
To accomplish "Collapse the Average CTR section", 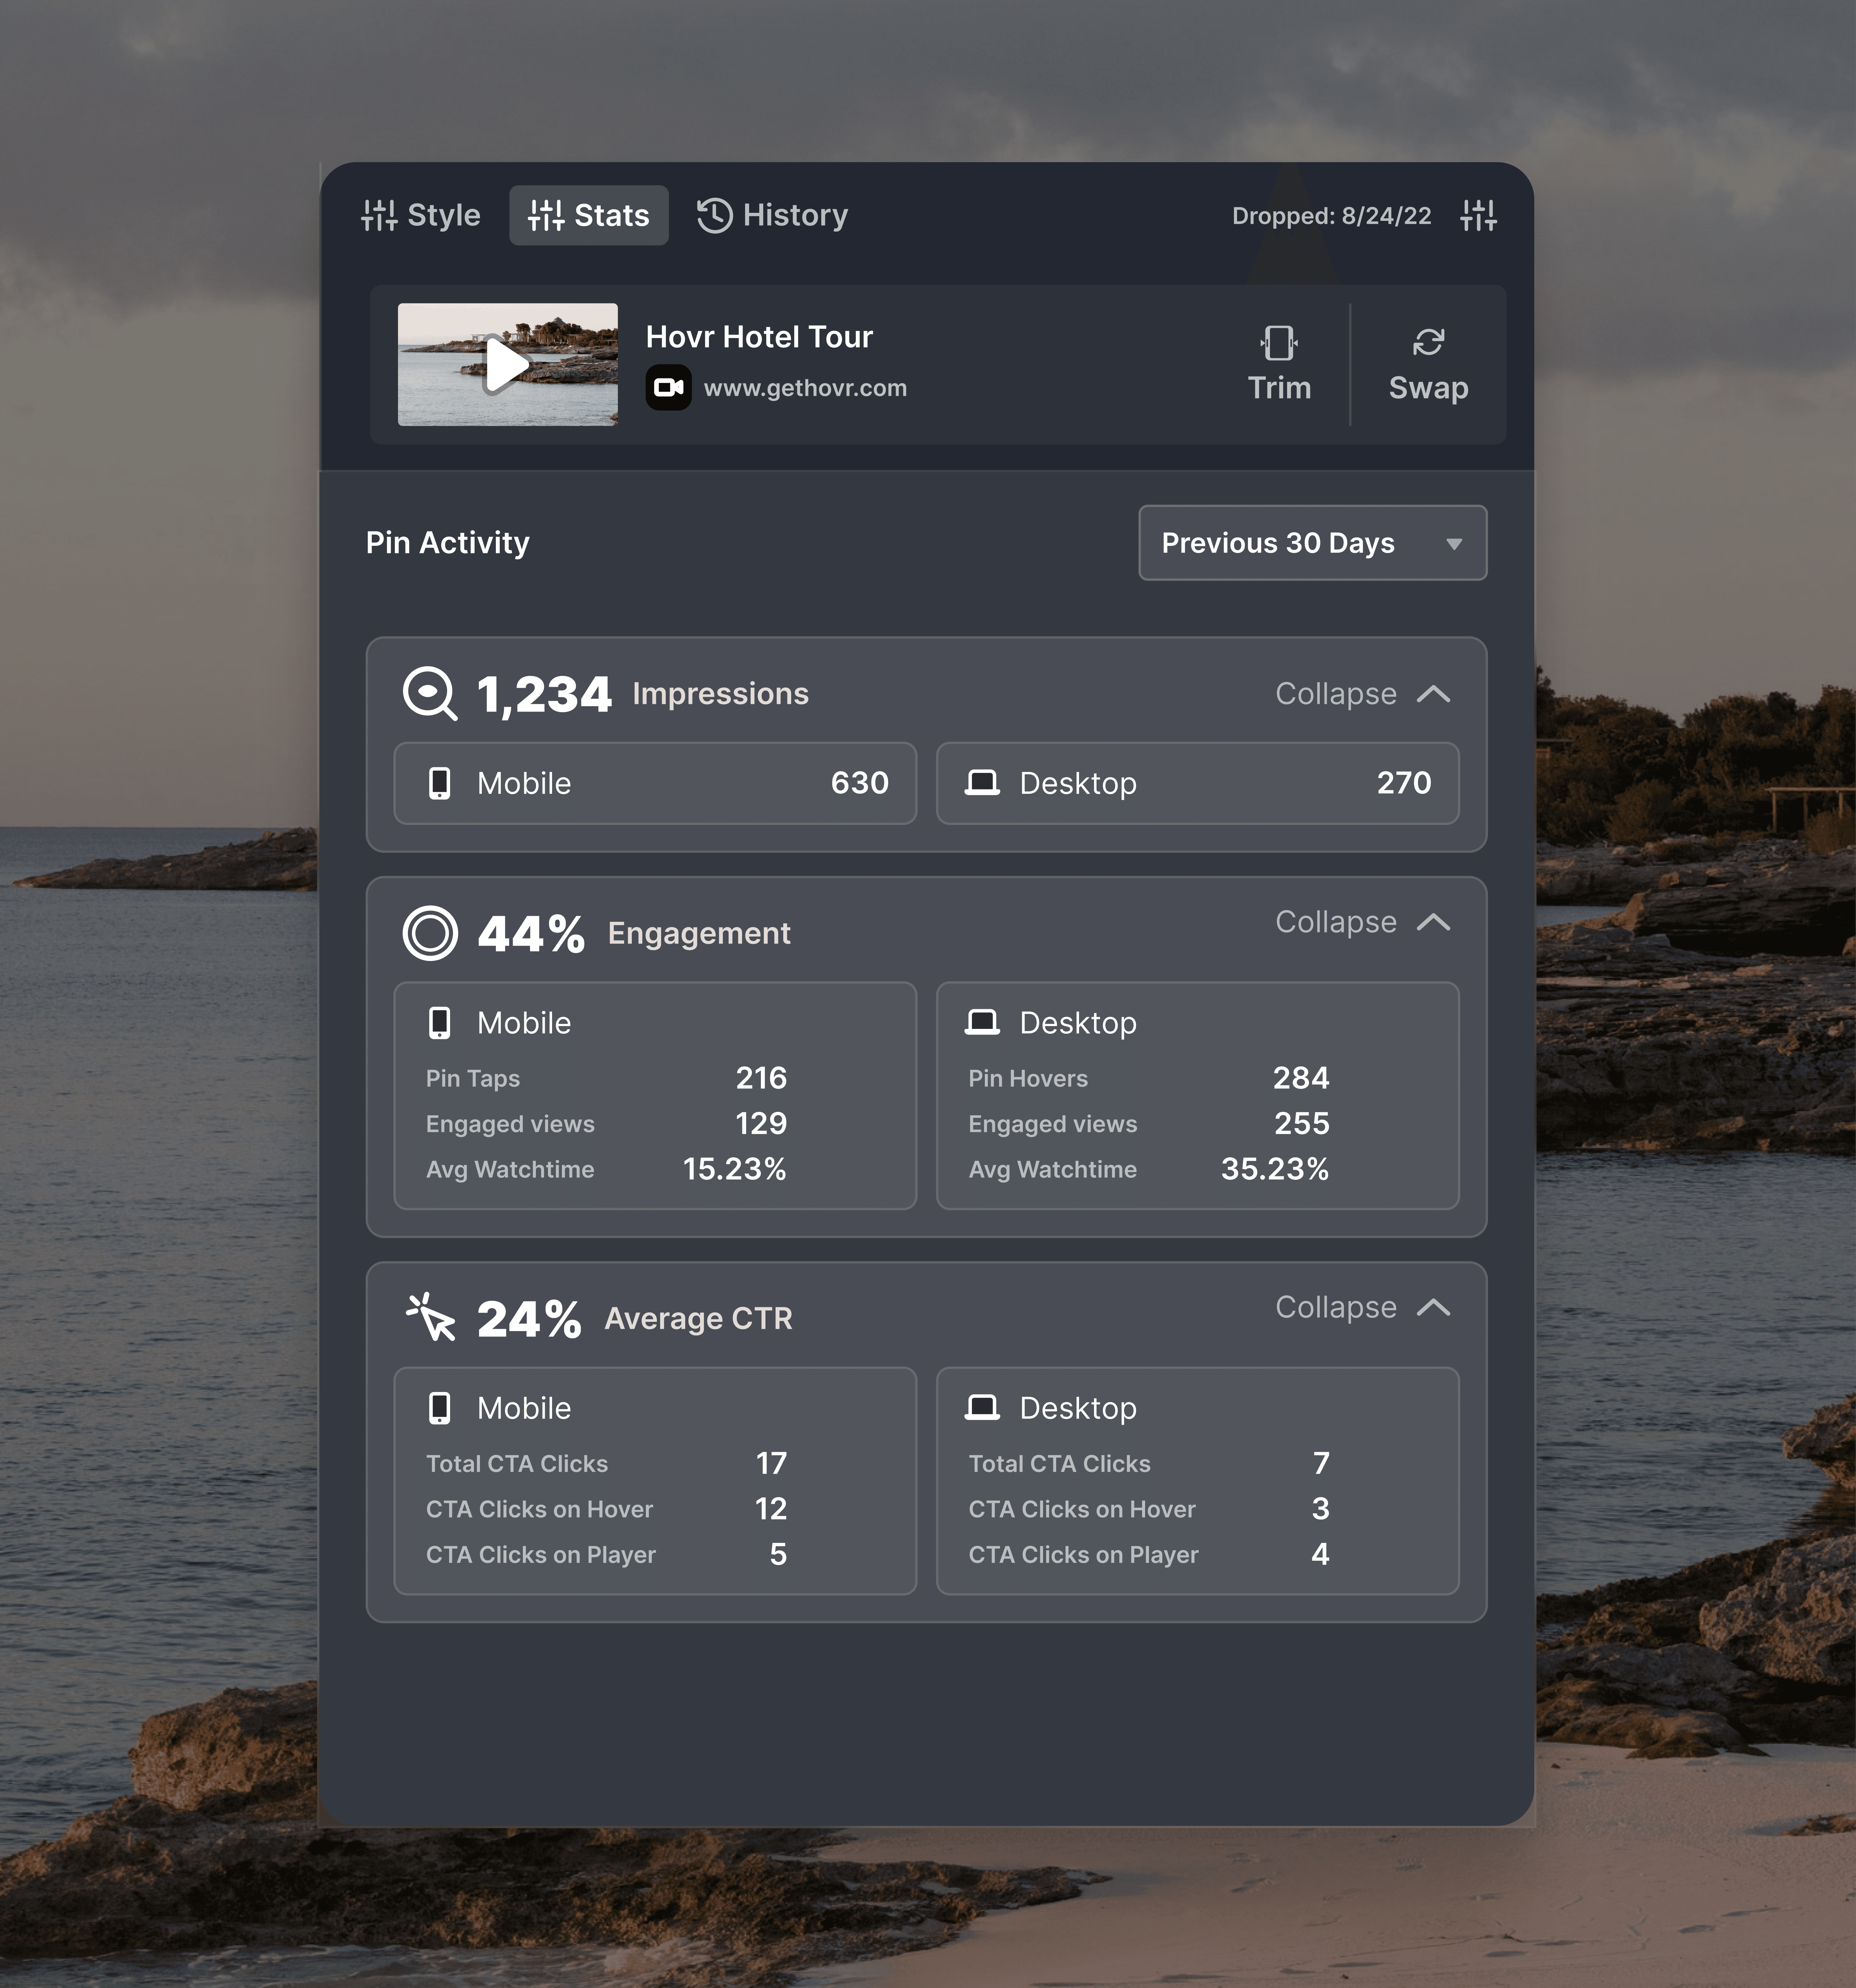I will [x=1361, y=1307].
